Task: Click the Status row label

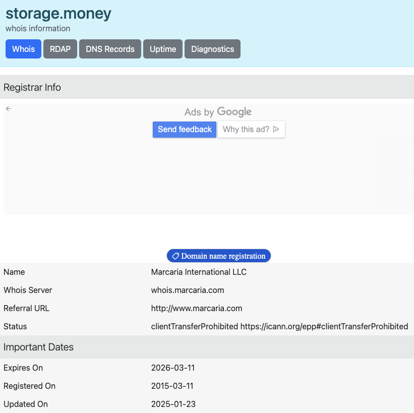Action: coord(15,327)
